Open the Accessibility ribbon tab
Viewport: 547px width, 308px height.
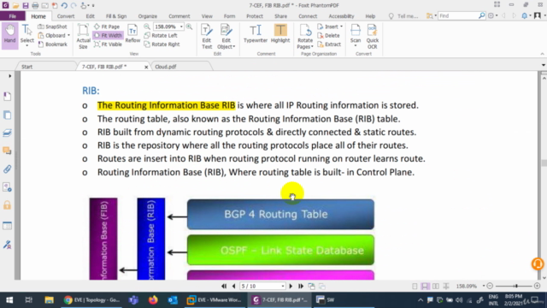(x=341, y=16)
